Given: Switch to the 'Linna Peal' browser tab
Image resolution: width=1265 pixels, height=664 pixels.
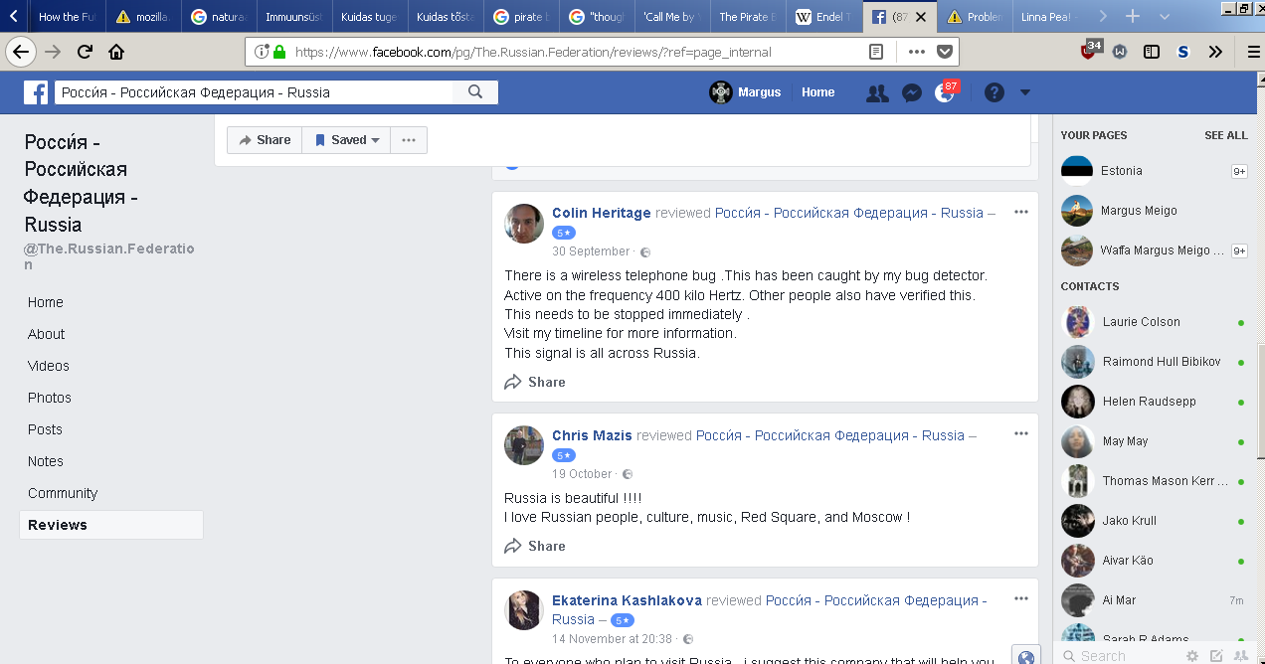Looking at the screenshot, I should 1052,17.
